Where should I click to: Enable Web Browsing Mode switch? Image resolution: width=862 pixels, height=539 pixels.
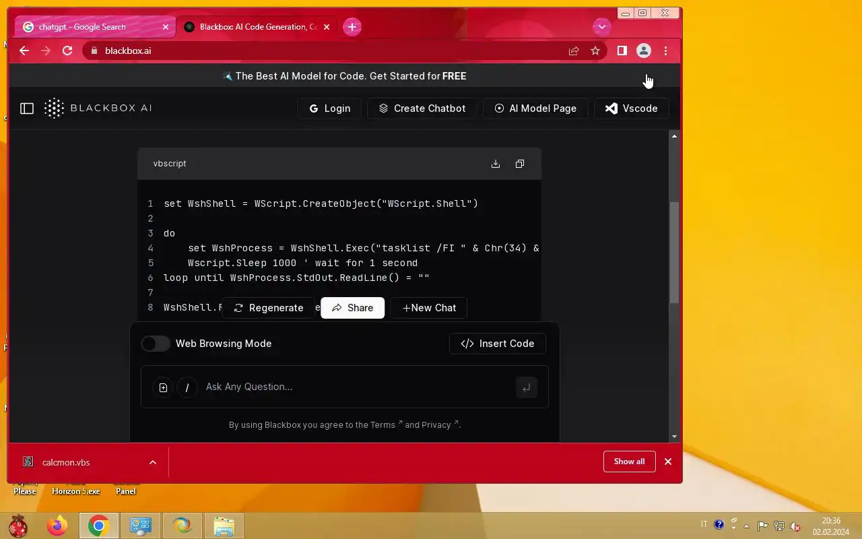click(x=156, y=344)
